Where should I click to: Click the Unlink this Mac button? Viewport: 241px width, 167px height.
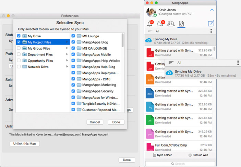click(x=25, y=144)
